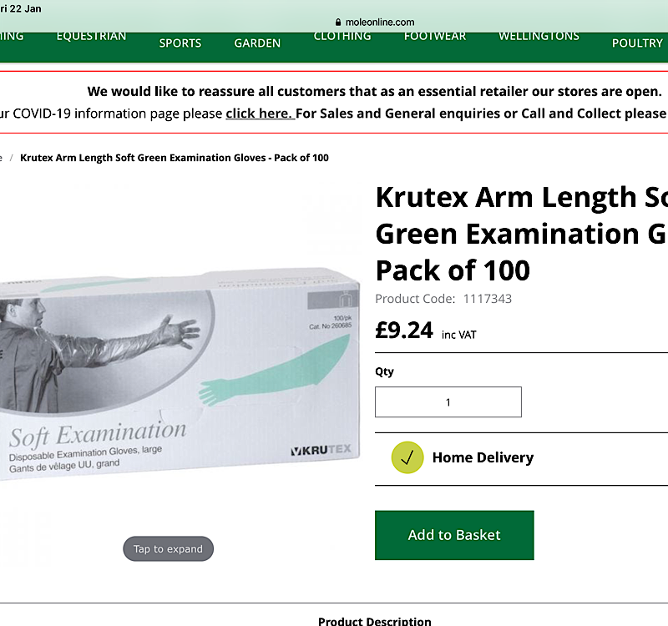Open the Poultry category

[637, 43]
